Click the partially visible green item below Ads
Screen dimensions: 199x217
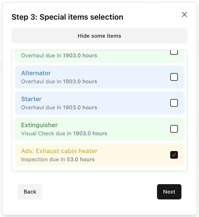[99, 170]
